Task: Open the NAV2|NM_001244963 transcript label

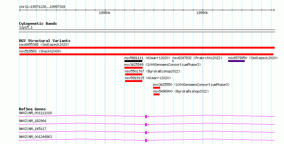Action: point(35,137)
